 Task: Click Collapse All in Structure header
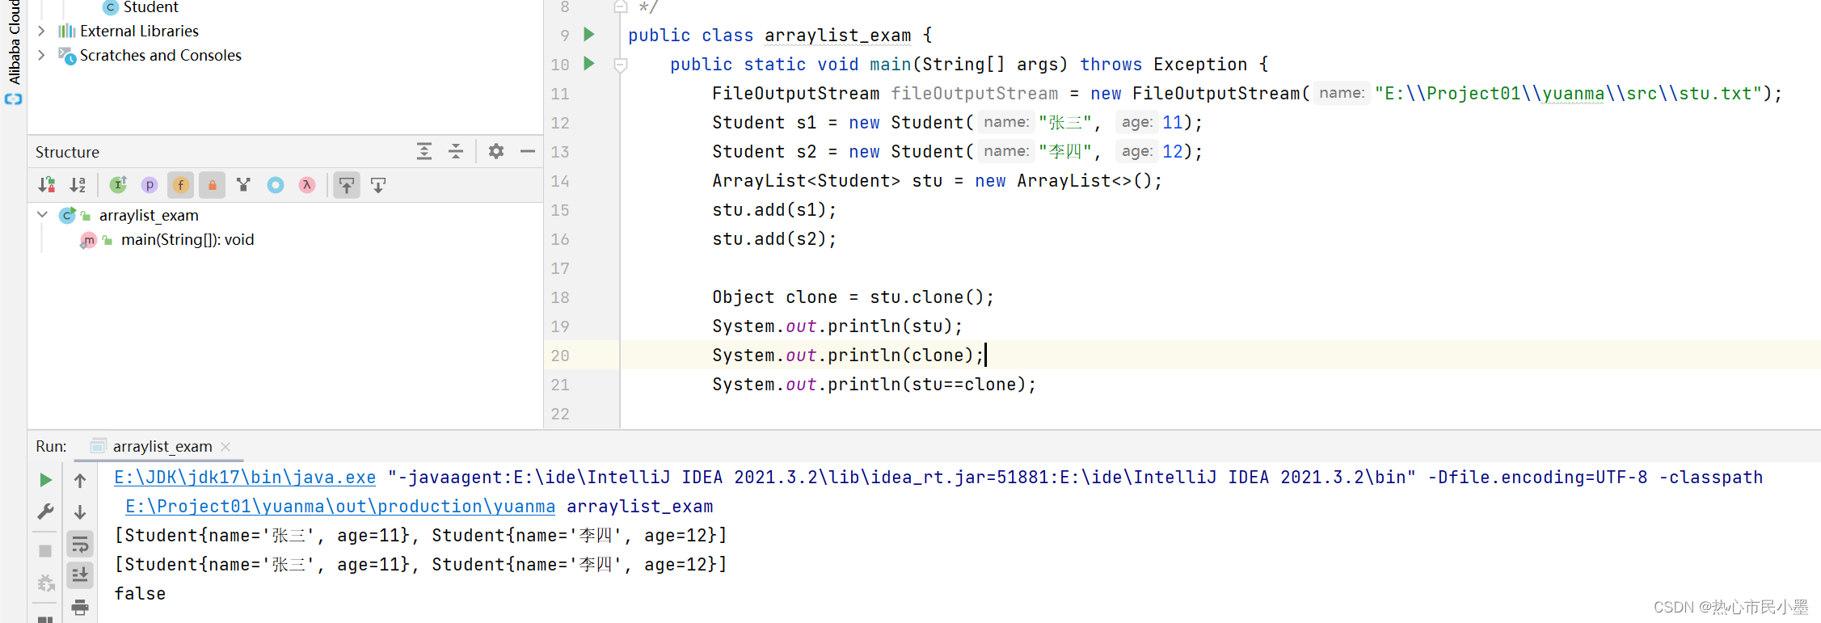[x=456, y=151]
